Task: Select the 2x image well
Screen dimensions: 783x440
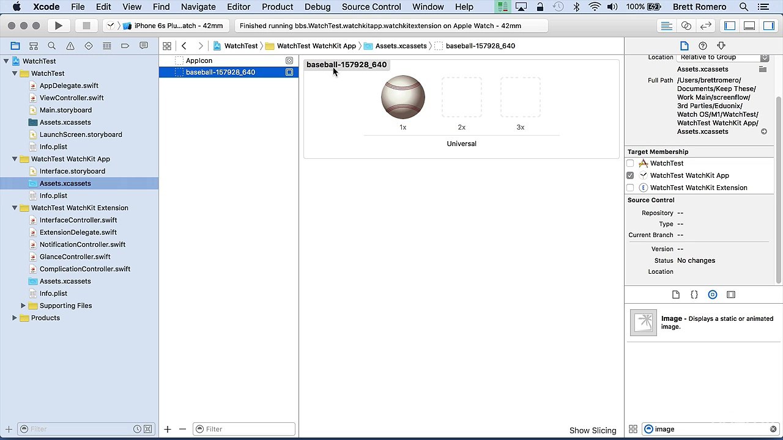Action: (462, 97)
